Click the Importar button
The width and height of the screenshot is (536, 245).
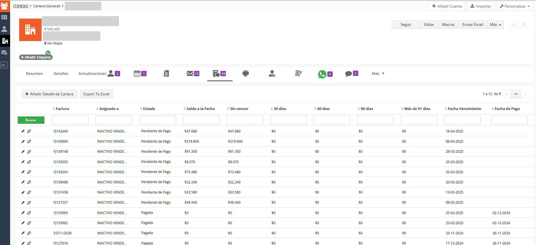[481, 6]
